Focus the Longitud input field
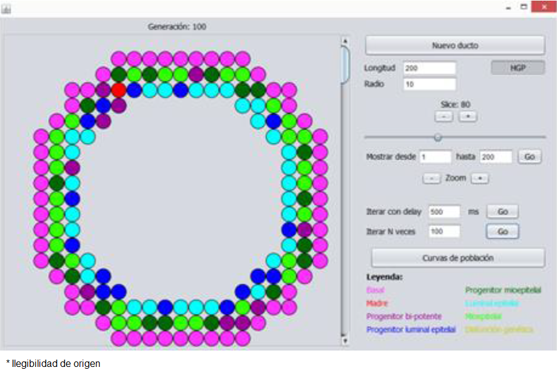557x373 pixels. 429,68
